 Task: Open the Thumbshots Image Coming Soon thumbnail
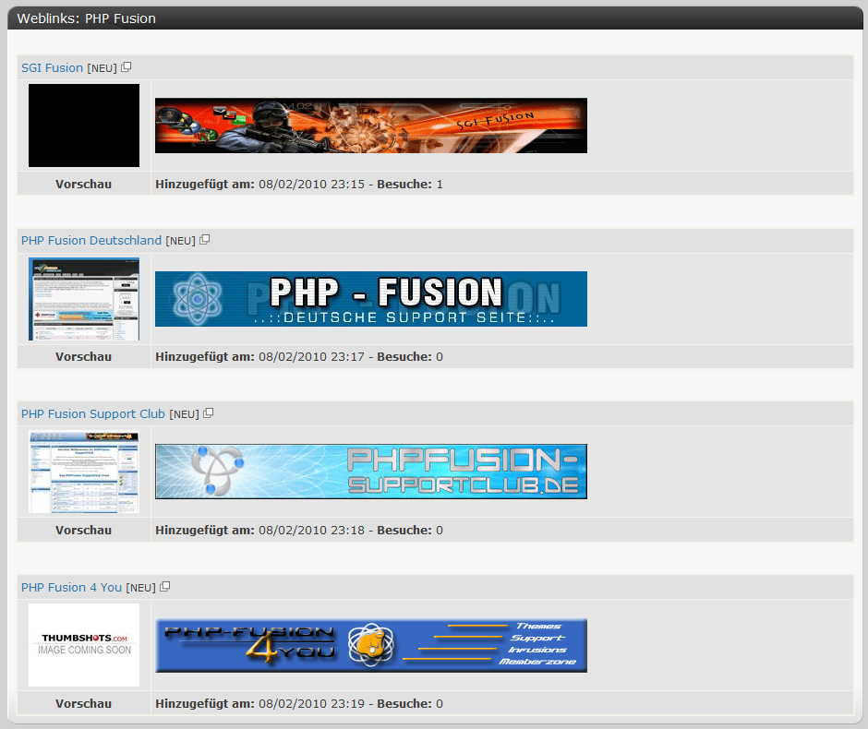84,645
